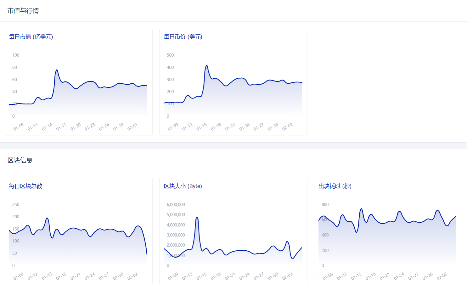Click the 02-02 date label under the coin price chart
Viewport: 467px width, 284px height.
click(x=287, y=127)
